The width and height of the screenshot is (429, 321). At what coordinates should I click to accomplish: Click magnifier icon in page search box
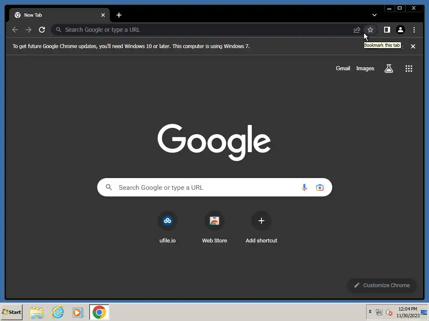(109, 187)
